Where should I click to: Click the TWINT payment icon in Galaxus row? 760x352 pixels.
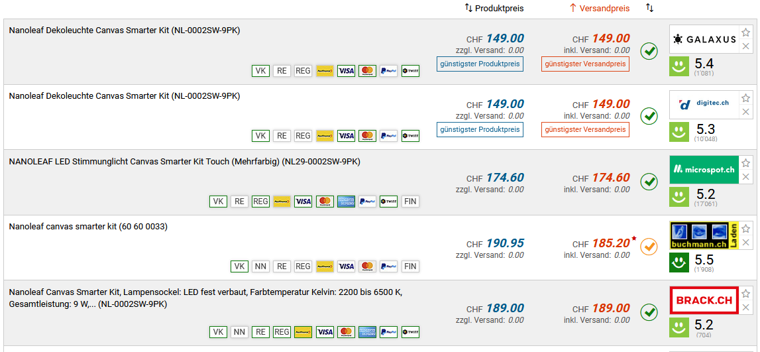[410, 70]
